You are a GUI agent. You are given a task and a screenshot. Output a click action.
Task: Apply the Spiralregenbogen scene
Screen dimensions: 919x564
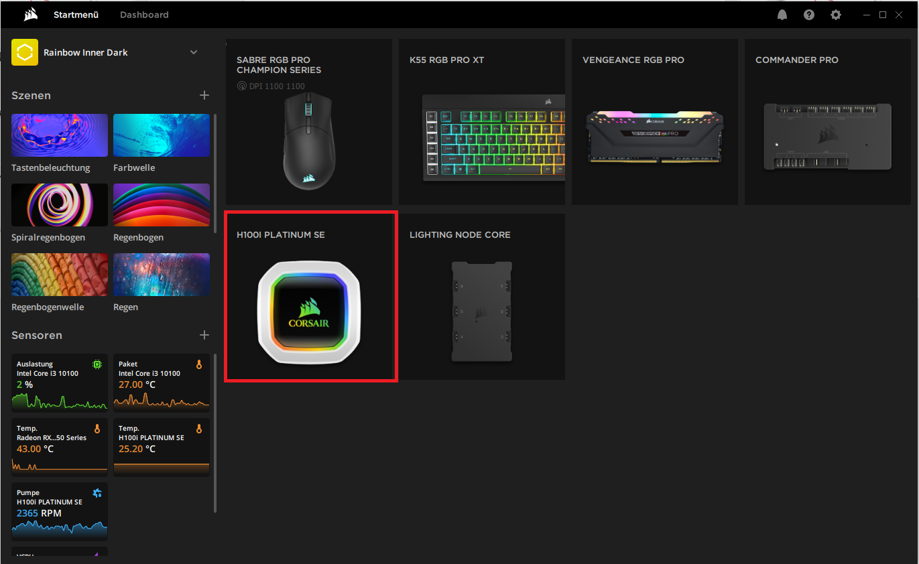pyautogui.click(x=60, y=205)
